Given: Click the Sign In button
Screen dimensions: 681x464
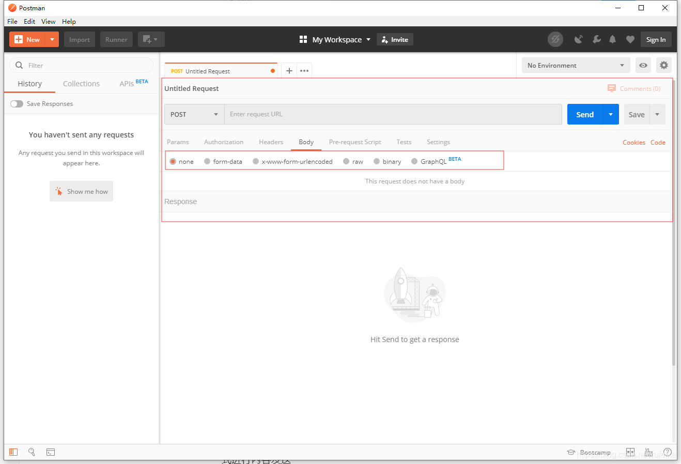Looking at the screenshot, I should (x=656, y=39).
